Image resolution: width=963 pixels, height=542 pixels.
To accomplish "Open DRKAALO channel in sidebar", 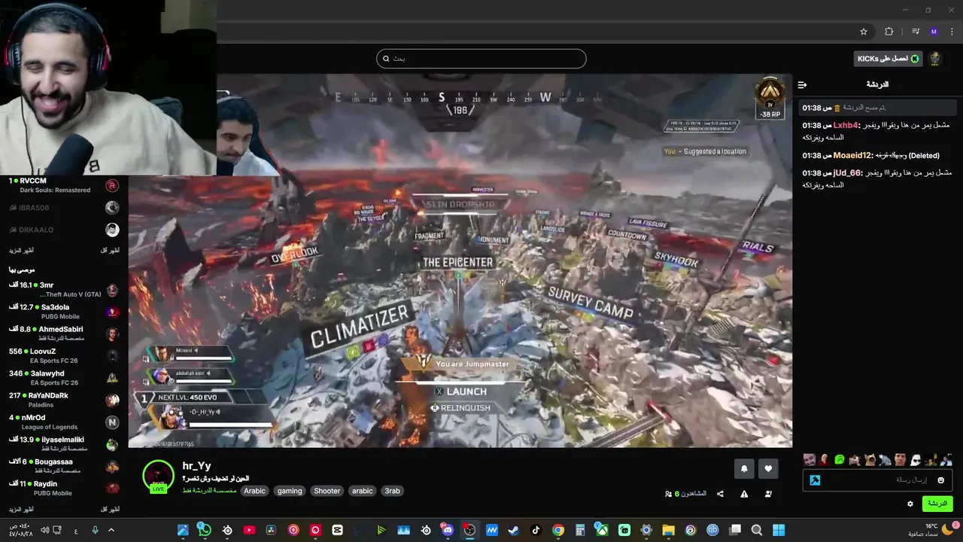I will coord(64,230).
